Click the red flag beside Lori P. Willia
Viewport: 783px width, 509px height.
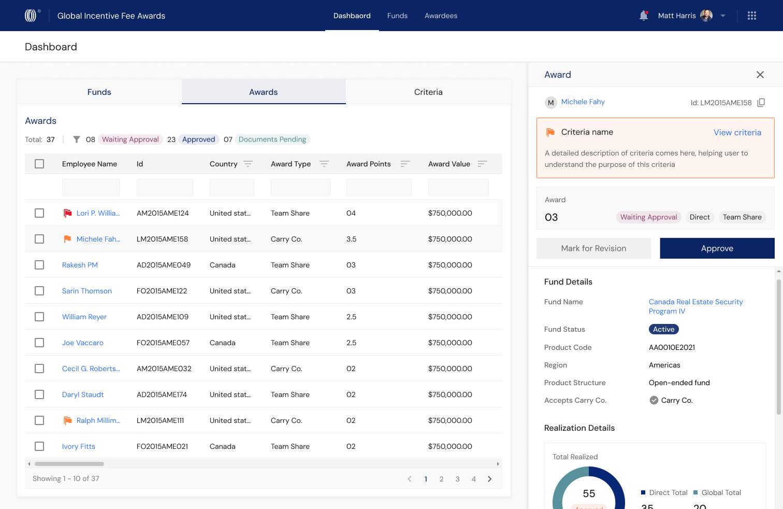[x=68, y=213]
